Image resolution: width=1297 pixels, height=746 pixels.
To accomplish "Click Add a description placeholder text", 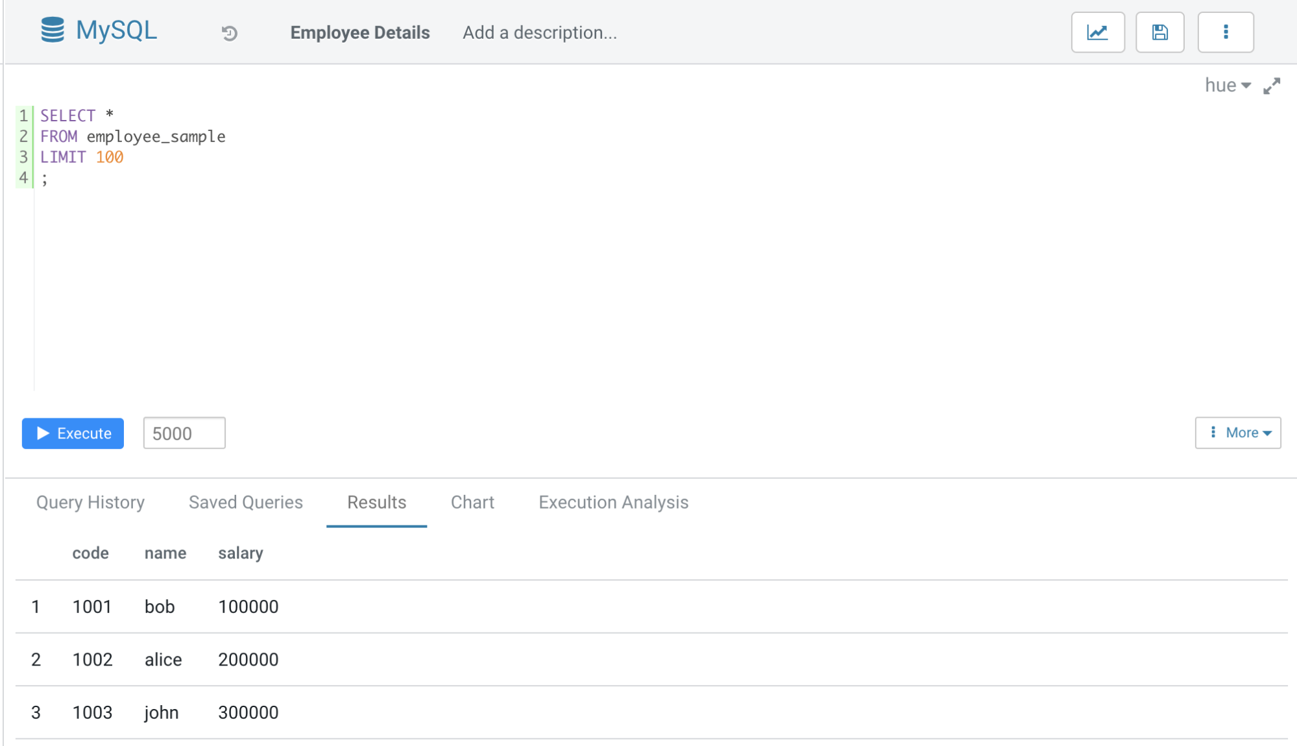I will coord(538,32).
